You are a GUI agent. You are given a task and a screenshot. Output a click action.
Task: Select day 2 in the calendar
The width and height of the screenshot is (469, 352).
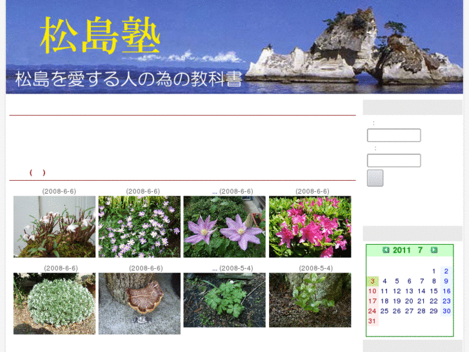tap(446, 271)
